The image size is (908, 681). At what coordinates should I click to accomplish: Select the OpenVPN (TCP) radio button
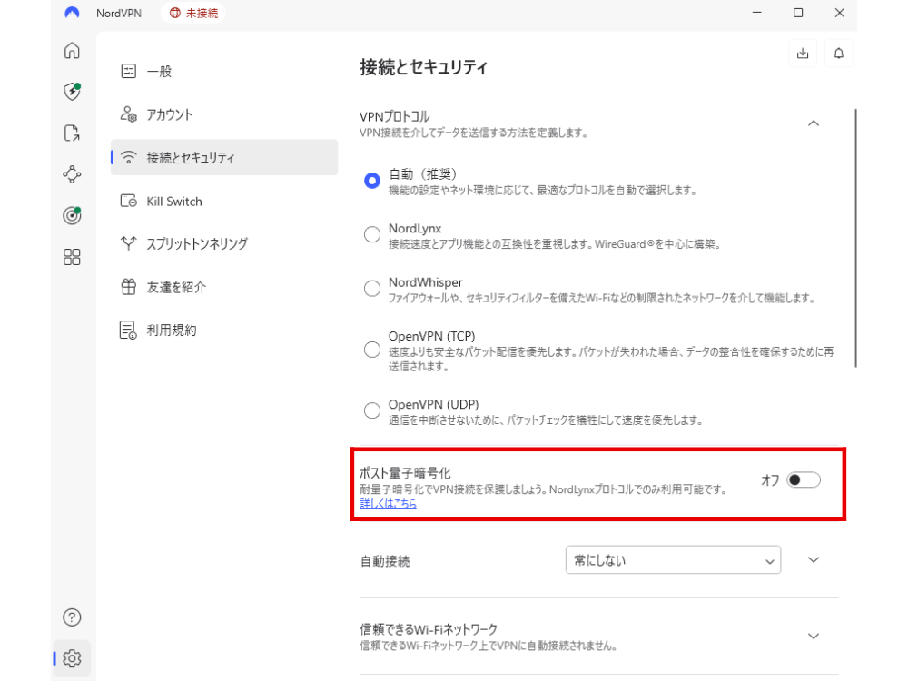(x=371, y=350)
